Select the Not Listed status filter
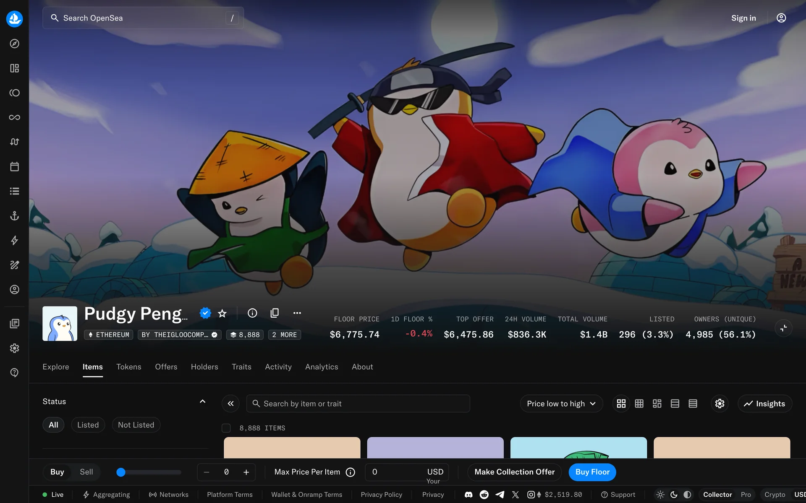Screen dimensions: 806x503 click(x=136, y=425)
